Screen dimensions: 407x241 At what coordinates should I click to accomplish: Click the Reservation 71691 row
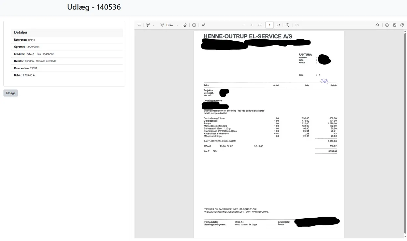coord(67,68)
